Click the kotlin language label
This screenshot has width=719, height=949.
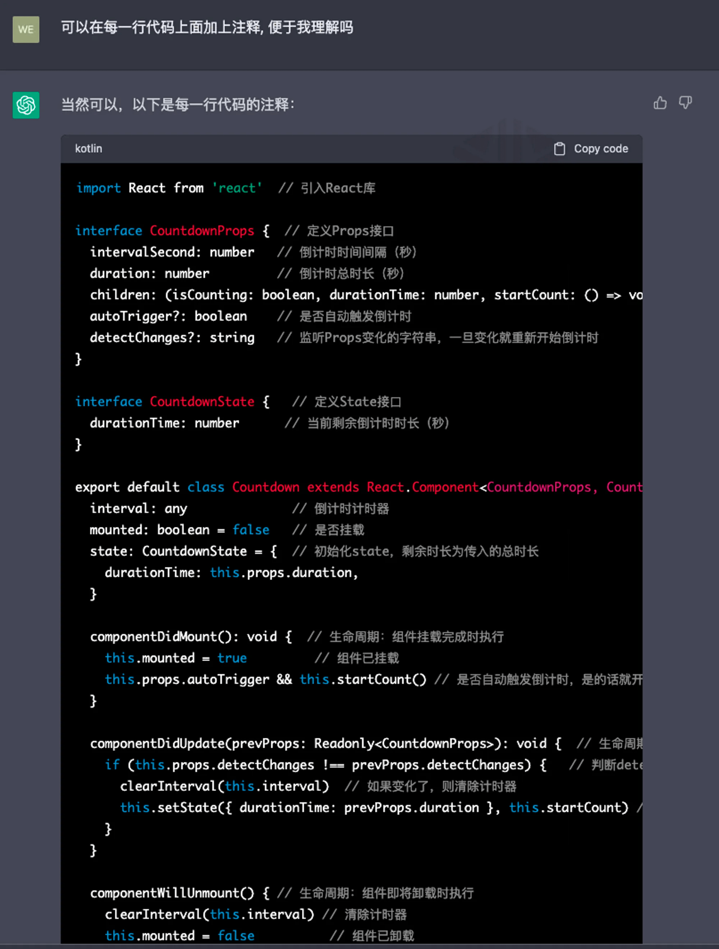coord(88,148)
